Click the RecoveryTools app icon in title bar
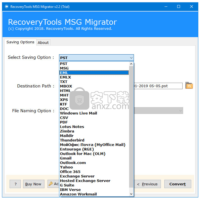 pyautogui.click(x=7, y=6)
